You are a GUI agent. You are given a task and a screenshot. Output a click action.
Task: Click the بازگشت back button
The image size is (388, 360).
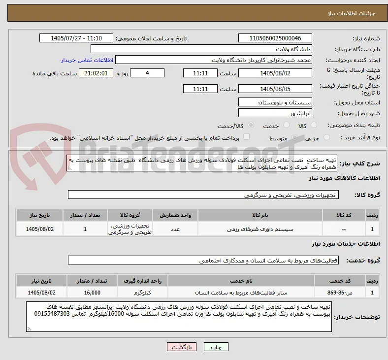coord(182,347)
